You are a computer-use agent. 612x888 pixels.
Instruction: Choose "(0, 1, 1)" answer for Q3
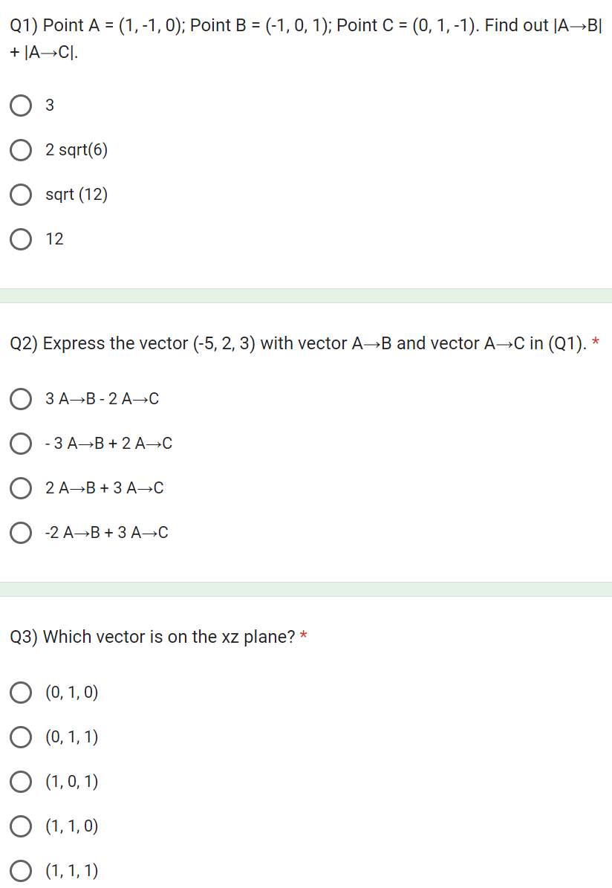[x=21, y=737]
